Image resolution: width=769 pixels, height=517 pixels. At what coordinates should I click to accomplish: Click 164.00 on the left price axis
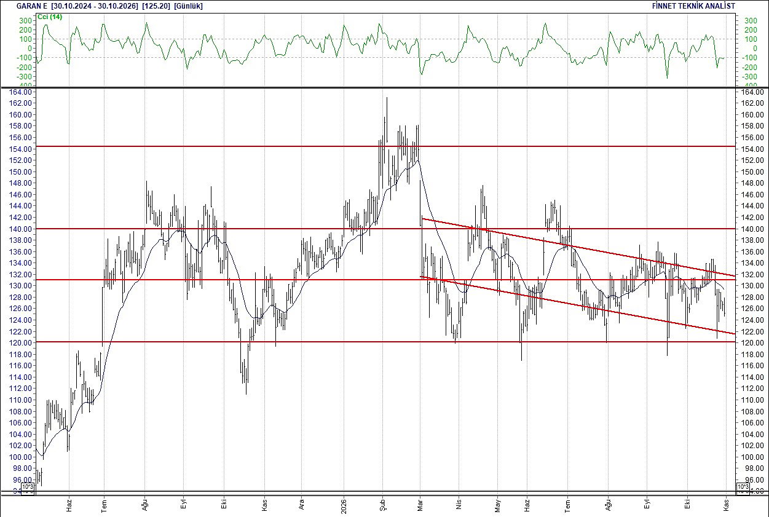pyautogui.click(x=21, y=92)
